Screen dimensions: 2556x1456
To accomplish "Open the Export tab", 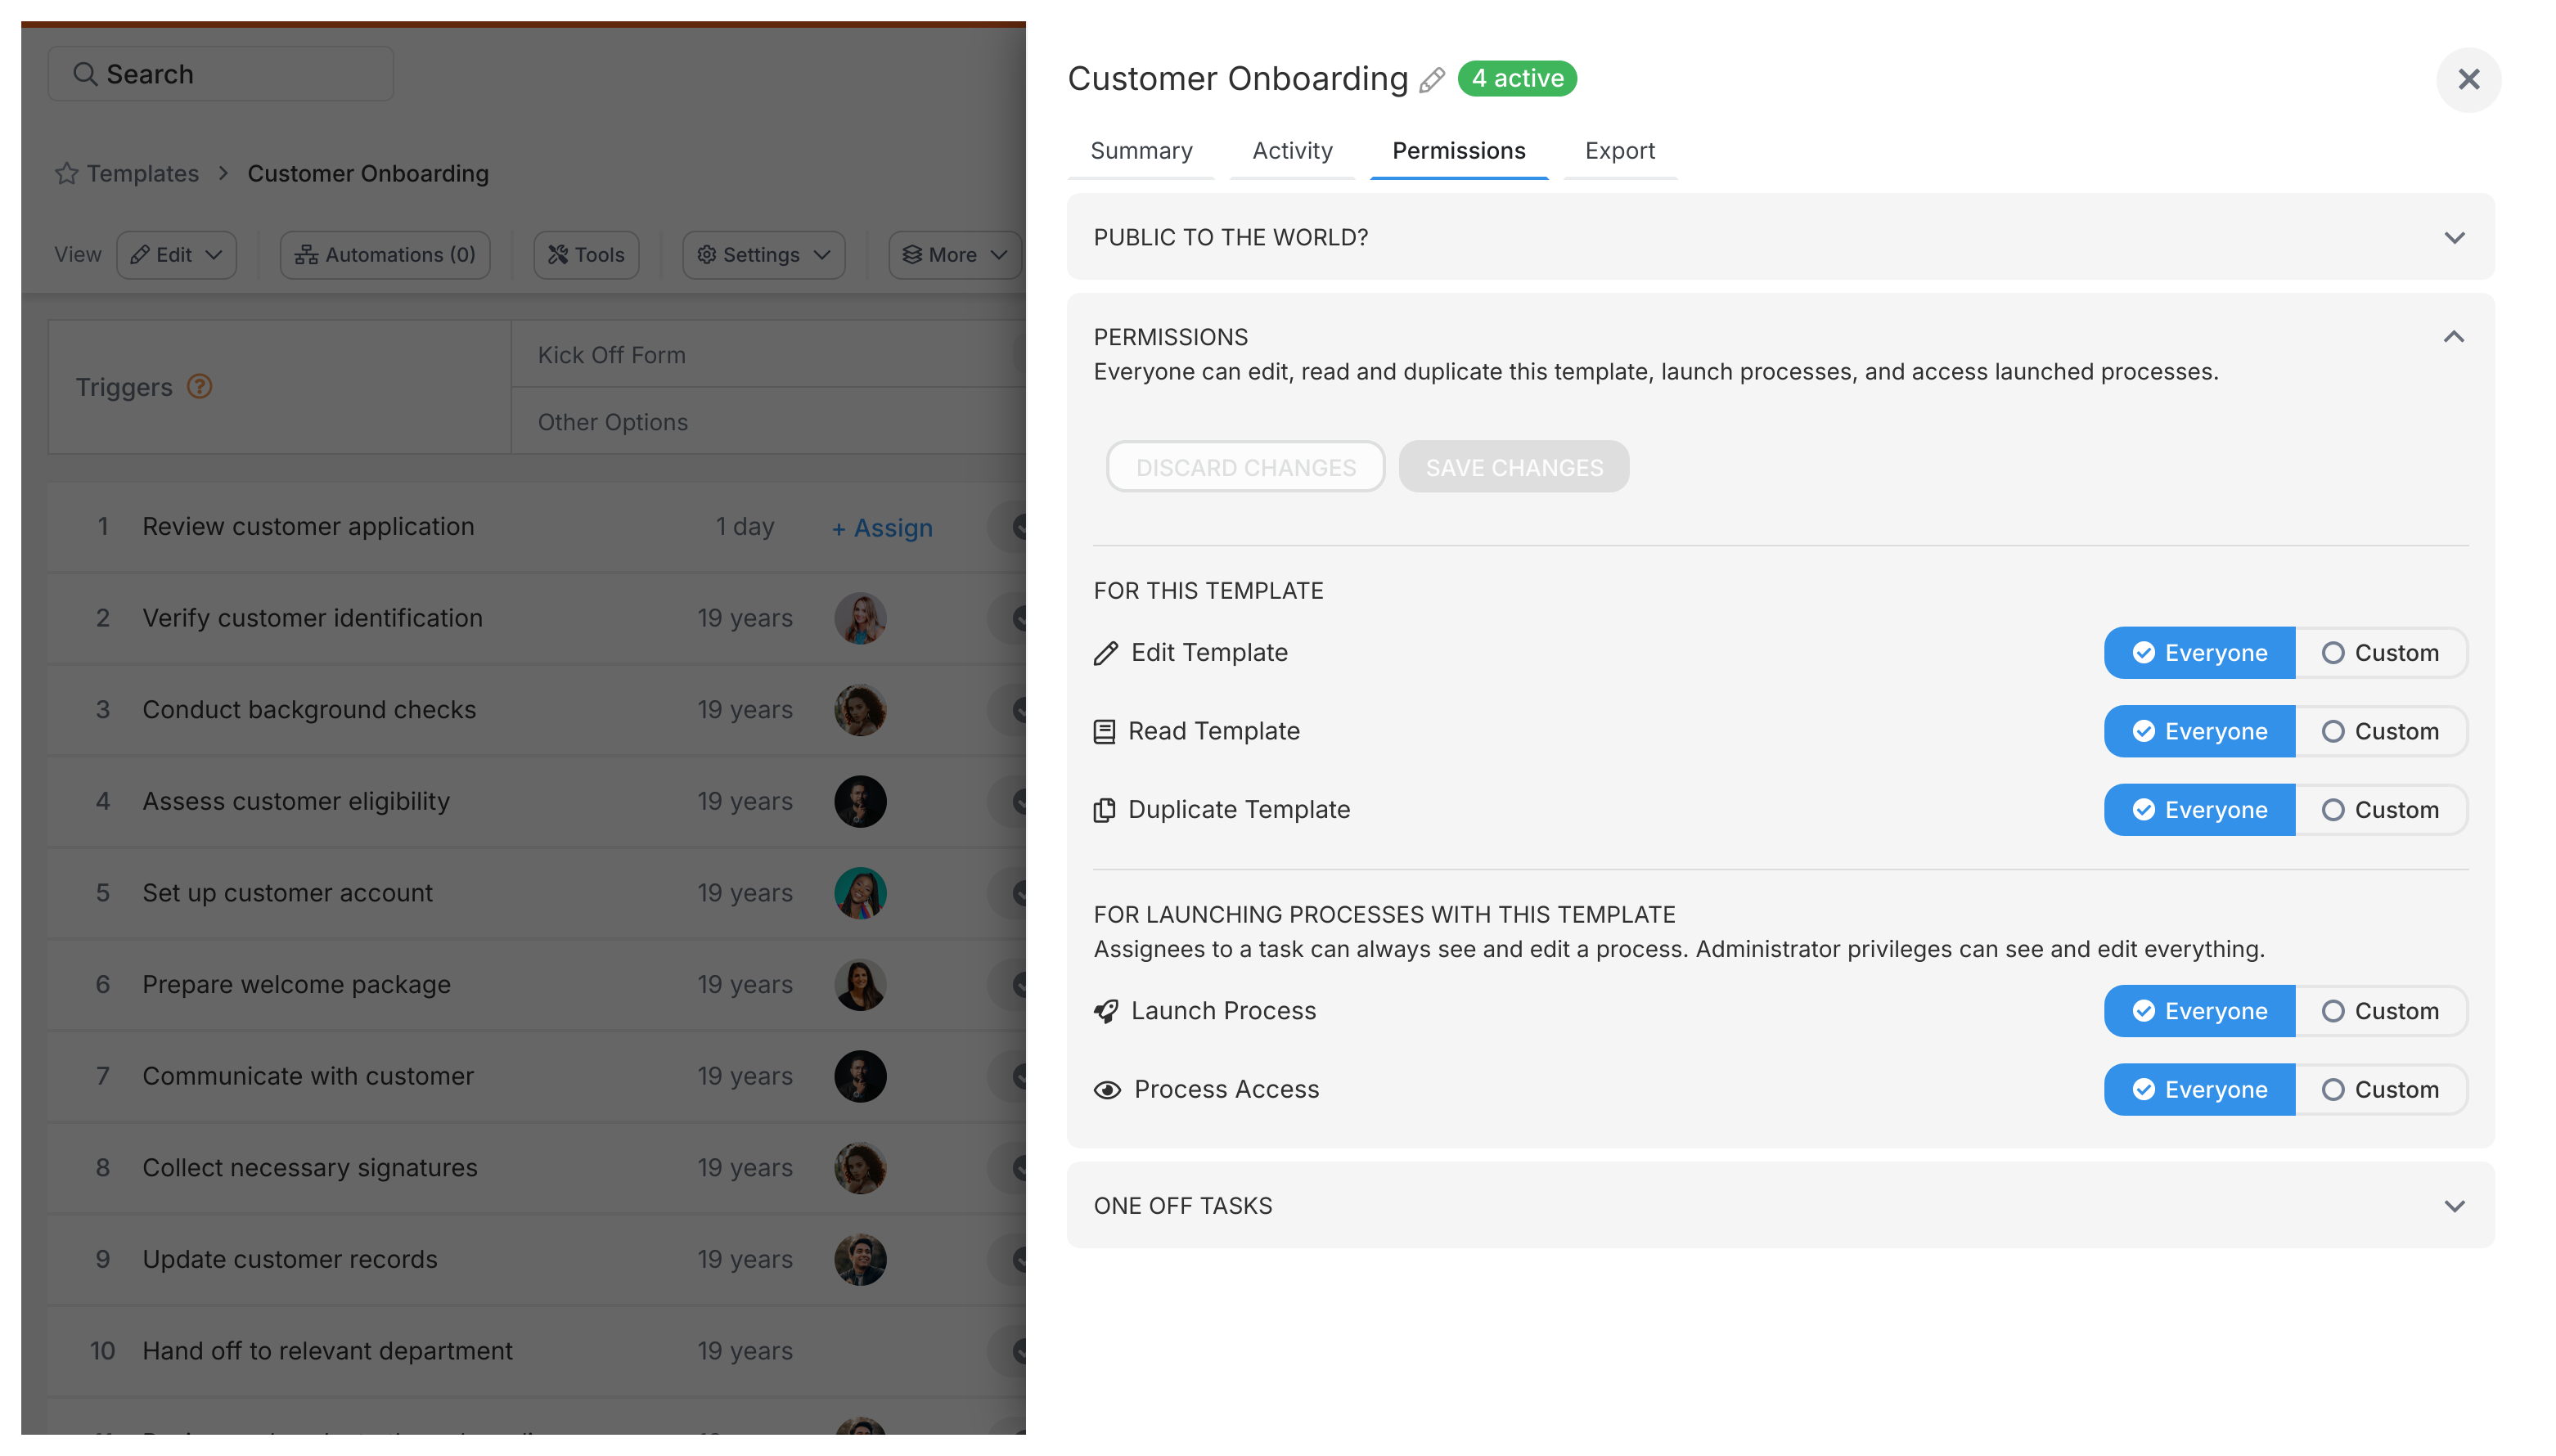I will [1618, 150].
